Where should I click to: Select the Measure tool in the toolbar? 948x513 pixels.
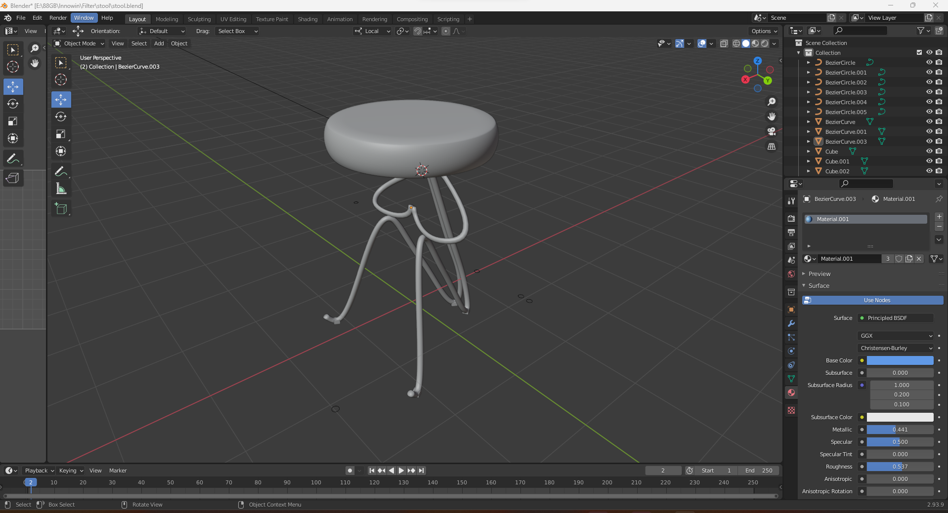[61, 189]
